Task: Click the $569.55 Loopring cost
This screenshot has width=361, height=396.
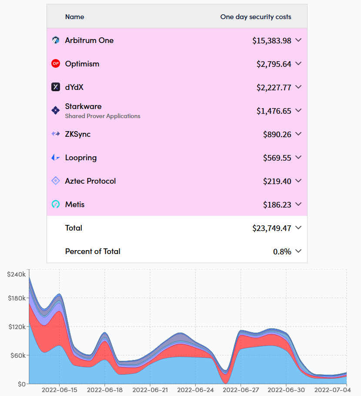Action: pos(277,158)
